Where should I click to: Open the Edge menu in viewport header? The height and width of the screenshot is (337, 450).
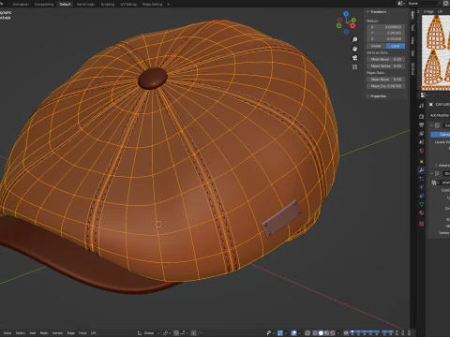71,333
